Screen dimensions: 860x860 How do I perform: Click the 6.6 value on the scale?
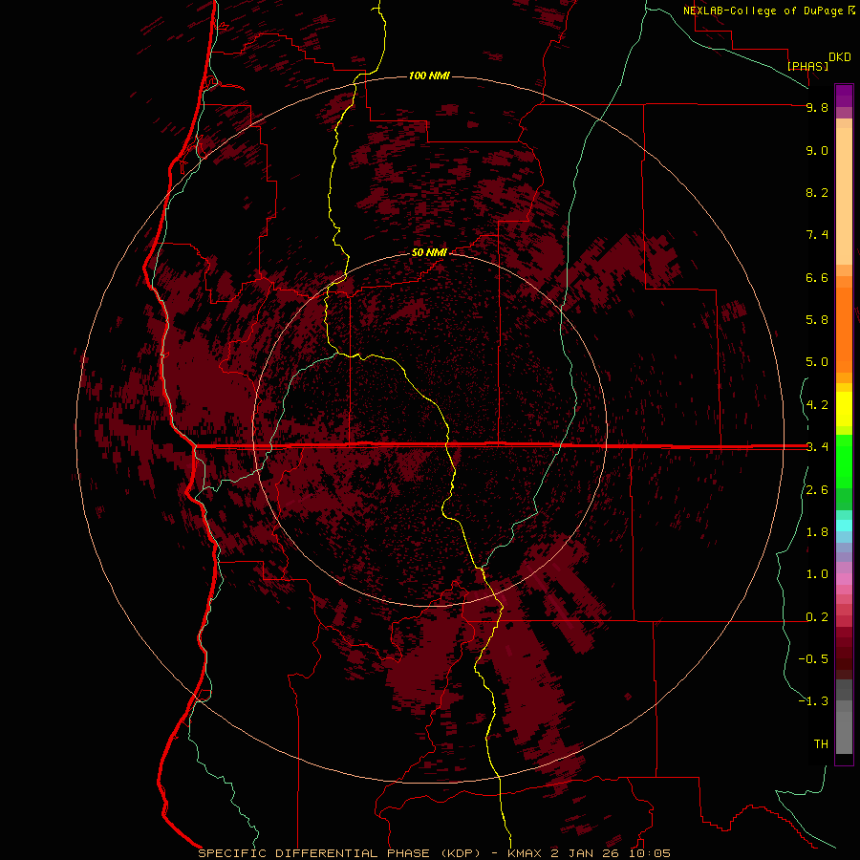point(817,277)
